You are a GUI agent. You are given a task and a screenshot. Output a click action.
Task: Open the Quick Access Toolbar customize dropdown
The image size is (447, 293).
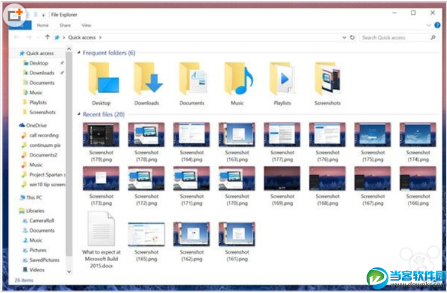43,15
